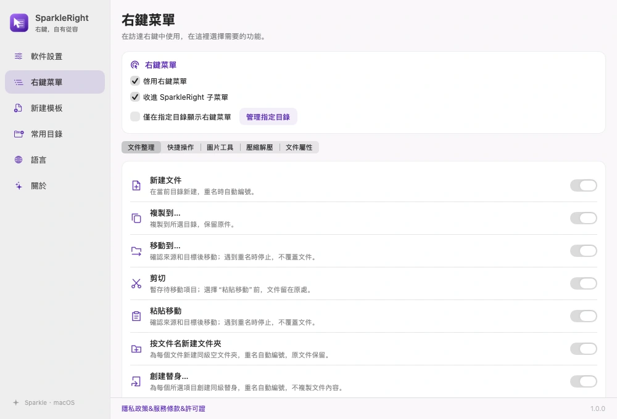
Task: Enable the 剪切 switch
Action: [x=584, y=283]
